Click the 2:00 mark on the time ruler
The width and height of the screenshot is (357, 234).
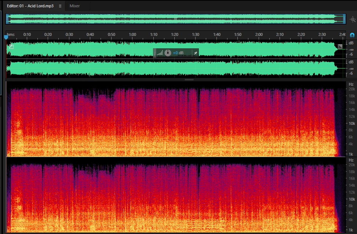[x=259, y=34]
